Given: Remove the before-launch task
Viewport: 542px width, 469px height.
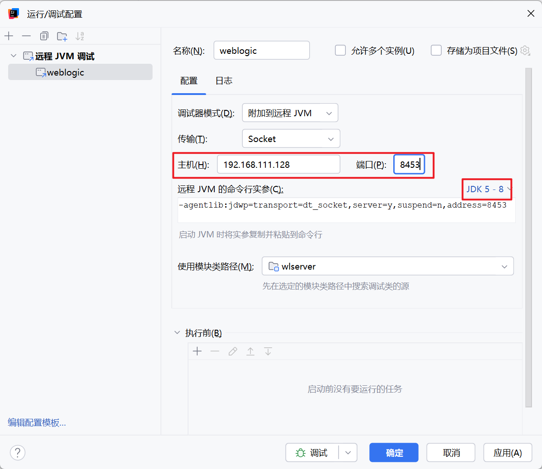Looking at the screenshot, I should (x=215, y=351).
